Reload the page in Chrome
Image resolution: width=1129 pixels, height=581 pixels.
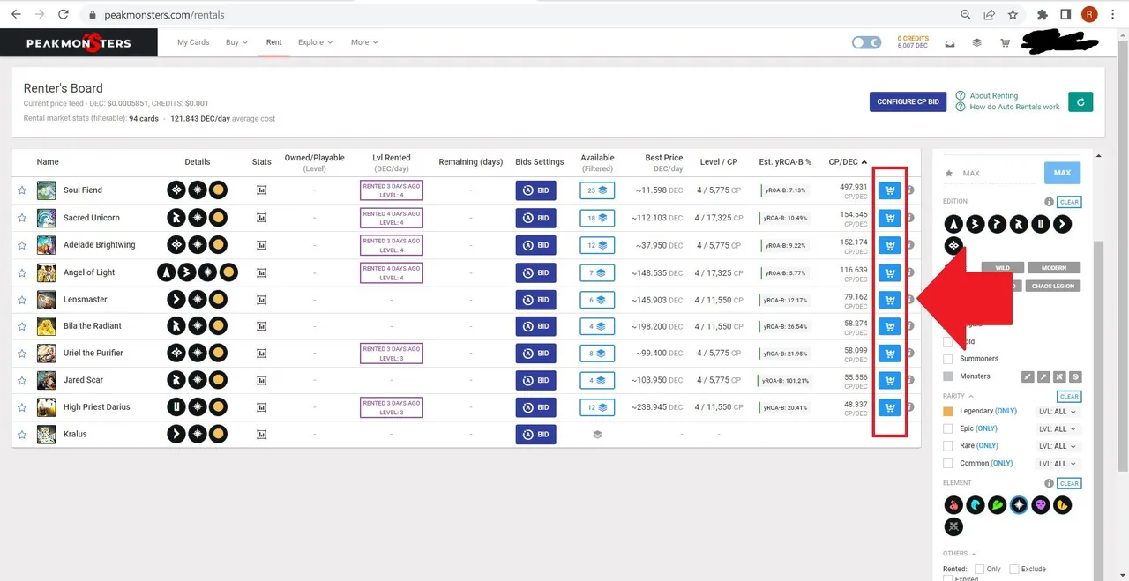(63, 15)
